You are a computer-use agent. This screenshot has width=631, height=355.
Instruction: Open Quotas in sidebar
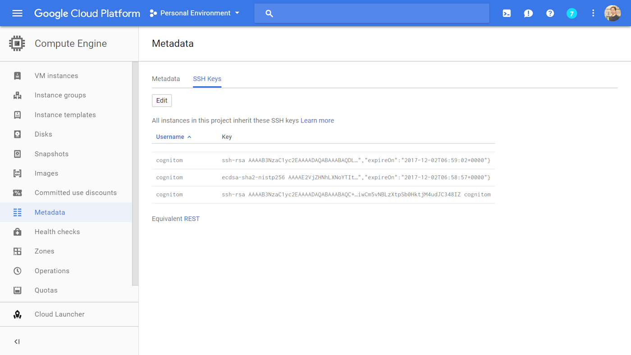tap(66, 290)
